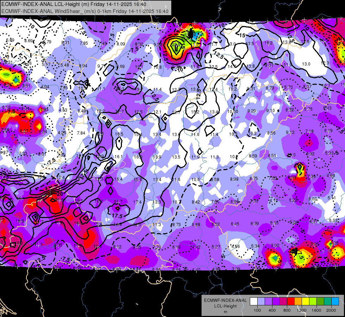This screenshot has height=317, width=345.
Task: Click the map value 8.98
Action: (234, 179)
